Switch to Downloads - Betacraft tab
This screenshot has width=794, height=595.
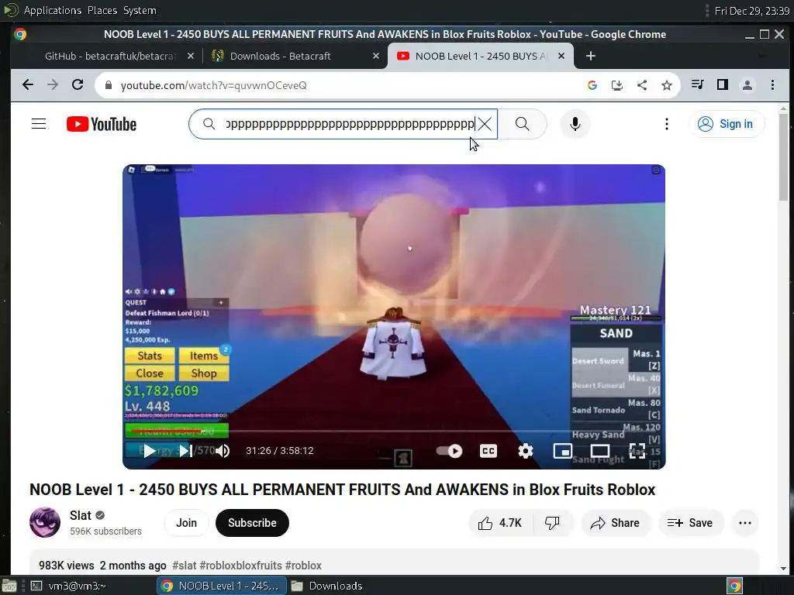pos(280,56)
